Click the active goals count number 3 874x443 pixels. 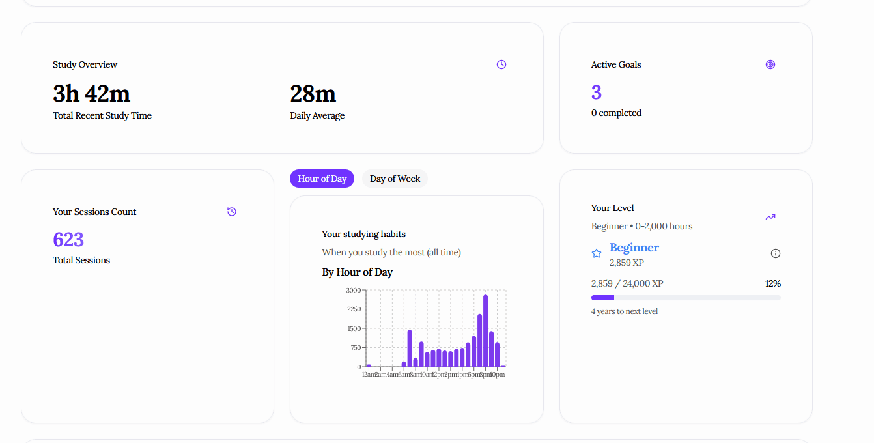tap(597, 93)
